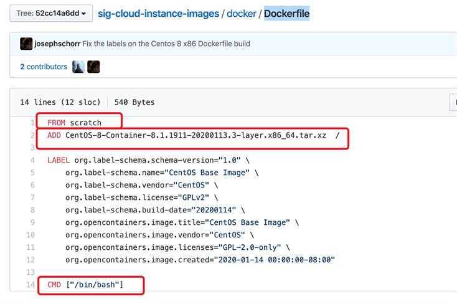
Task: Select line number 4 of the LABEL line
Action: tap(32, 160)
